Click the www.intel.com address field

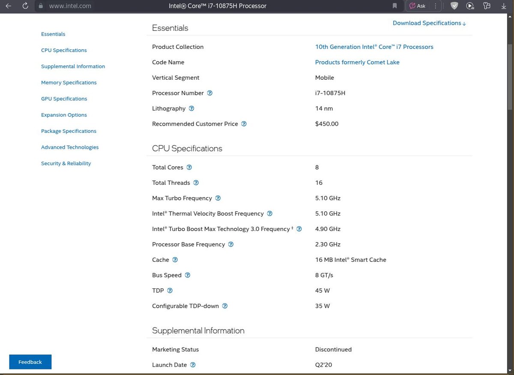[x=70, y=6]
